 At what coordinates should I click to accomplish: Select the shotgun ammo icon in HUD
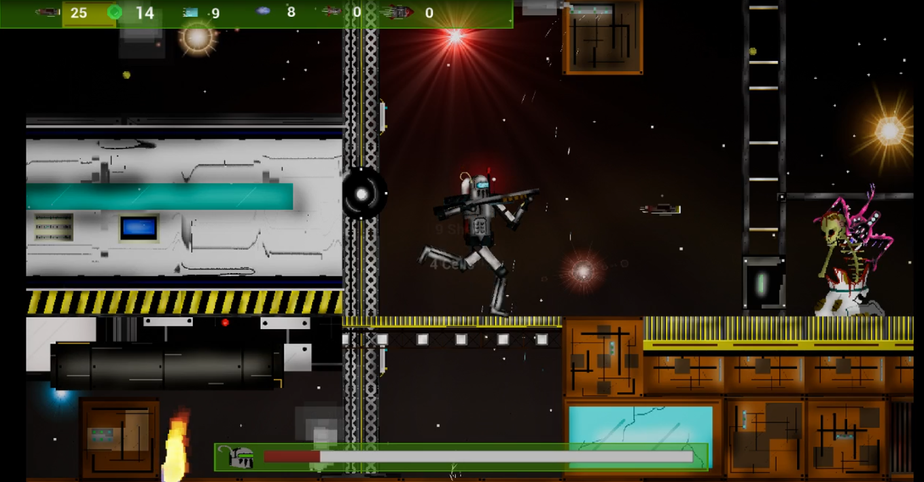coord(48,12)
